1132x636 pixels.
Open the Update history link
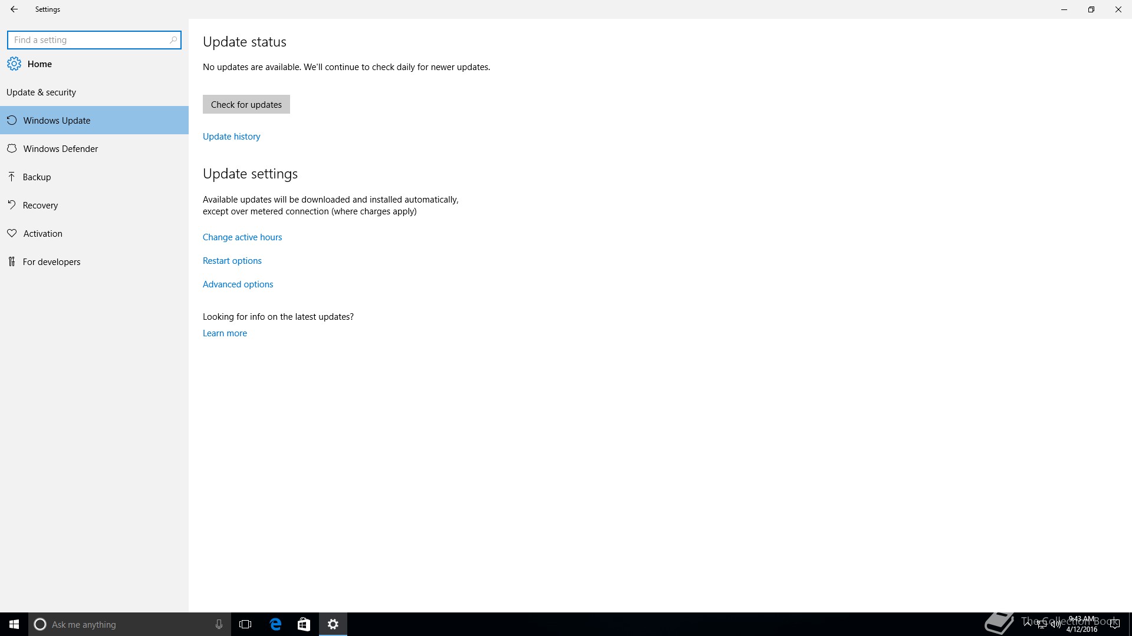pos(232,136)
